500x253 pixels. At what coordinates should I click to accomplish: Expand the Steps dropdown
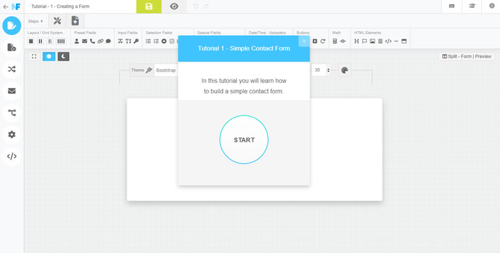pos(35,22)
